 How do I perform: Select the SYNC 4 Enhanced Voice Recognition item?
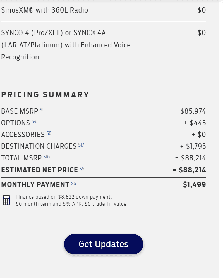click(66, 45)
